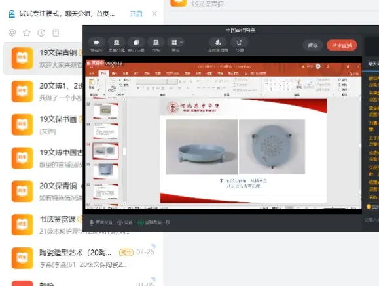Open the 20文保青铜 group chat
This screenshot has height=286, width=379.
[x=43, y=192]
